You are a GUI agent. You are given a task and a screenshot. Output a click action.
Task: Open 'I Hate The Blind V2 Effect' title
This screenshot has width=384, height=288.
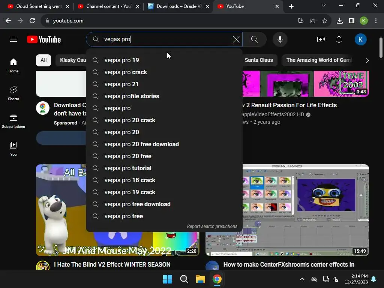112,264
